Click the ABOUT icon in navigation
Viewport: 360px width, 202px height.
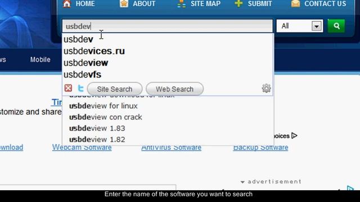tap(124, 3)
